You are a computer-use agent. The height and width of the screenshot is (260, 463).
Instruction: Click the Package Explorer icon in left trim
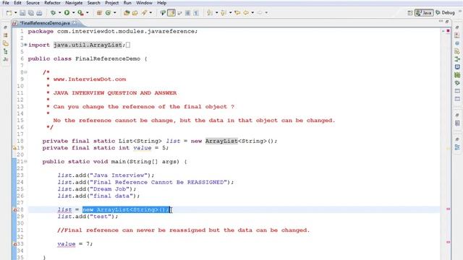pyautogui.click(x=6, y=35)
